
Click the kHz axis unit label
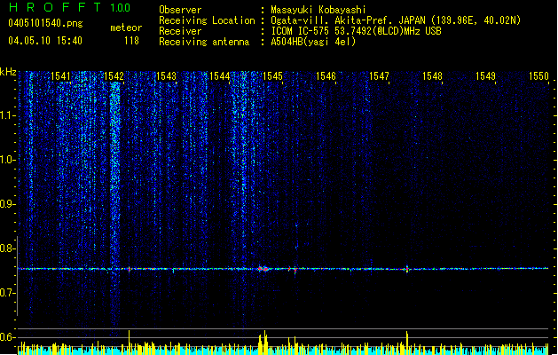coord(8,72)
